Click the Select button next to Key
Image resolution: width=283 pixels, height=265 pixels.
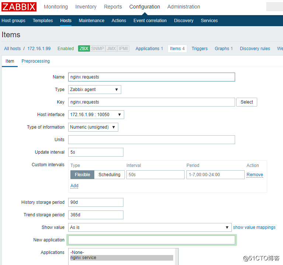[247, 102]
